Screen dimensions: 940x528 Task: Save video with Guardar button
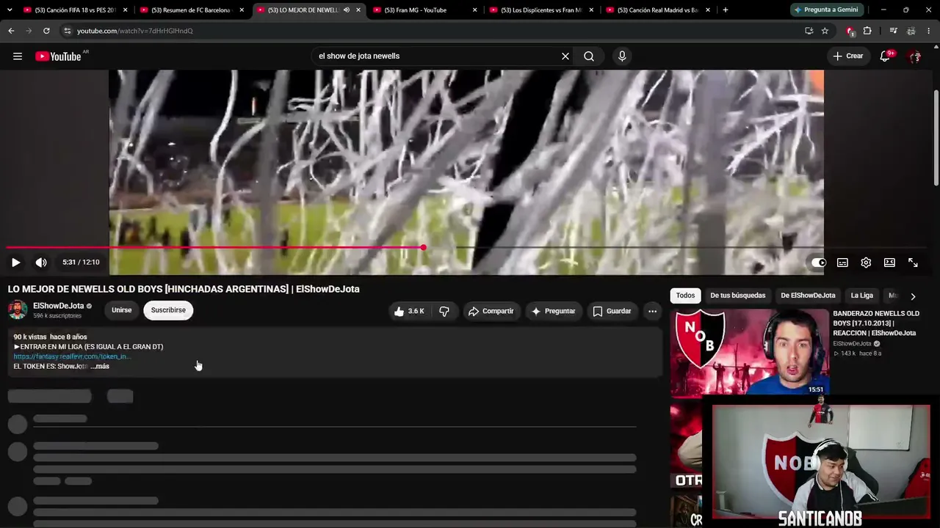point(612,311)
